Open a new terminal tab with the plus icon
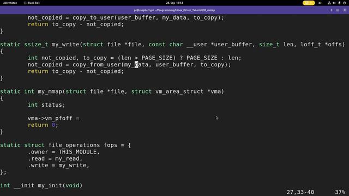 [x=331, y=10]
